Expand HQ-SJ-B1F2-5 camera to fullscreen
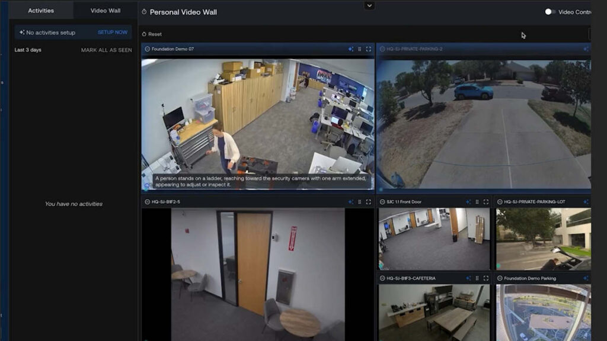The image size is (607, 341). [x=368, y=202]
